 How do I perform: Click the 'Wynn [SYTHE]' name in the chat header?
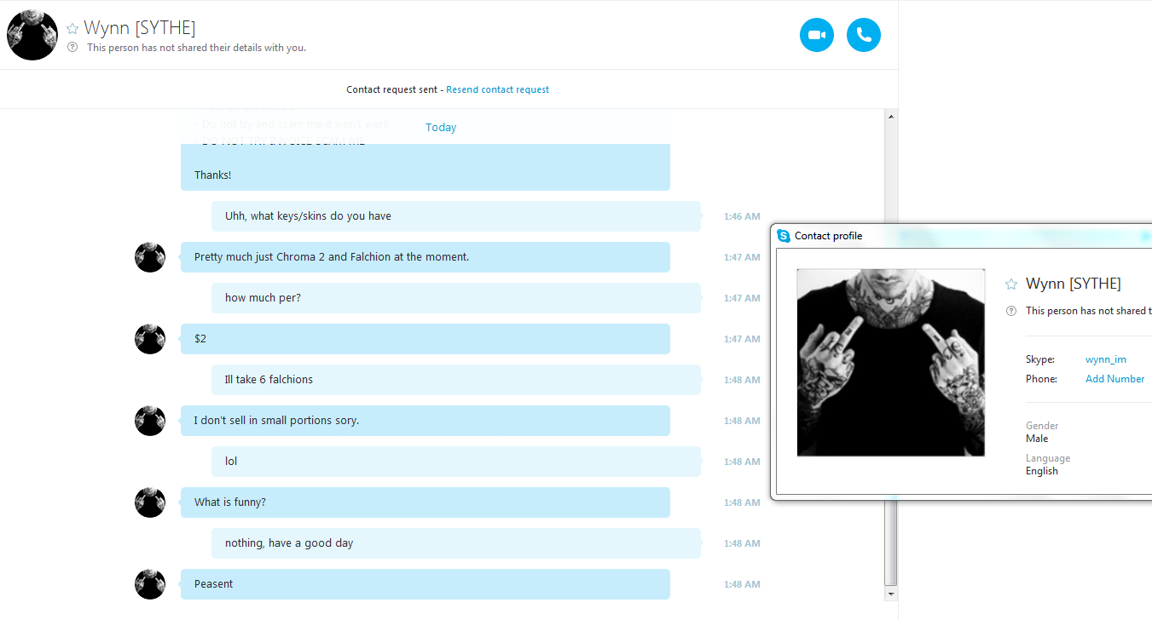140,28
